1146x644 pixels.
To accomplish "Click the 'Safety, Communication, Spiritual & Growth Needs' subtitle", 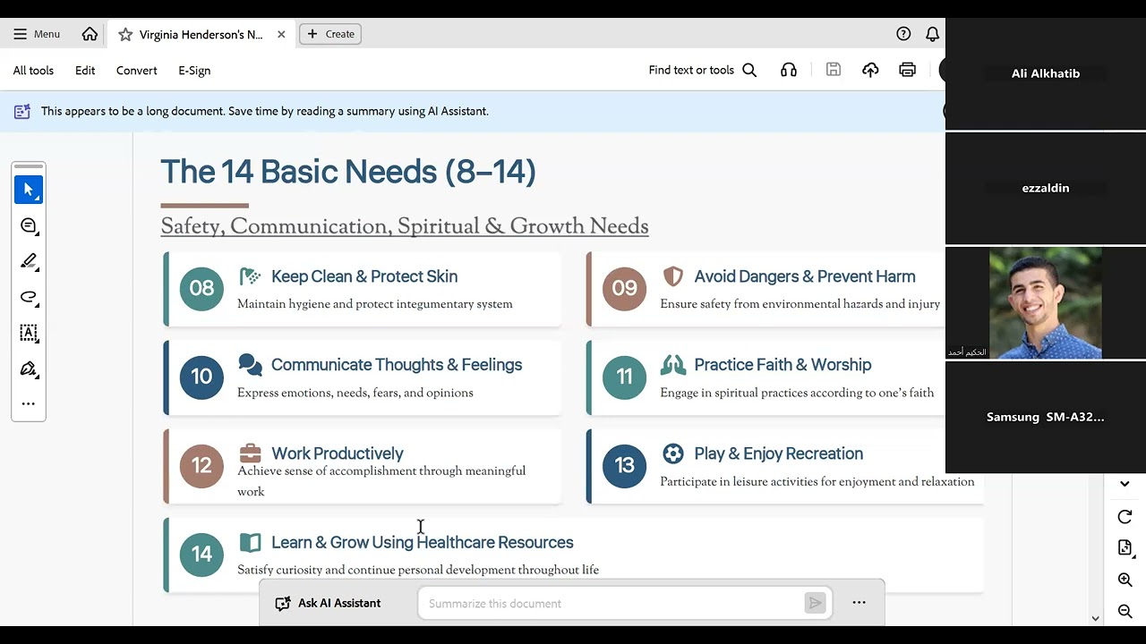I will (x=405, y=226).
